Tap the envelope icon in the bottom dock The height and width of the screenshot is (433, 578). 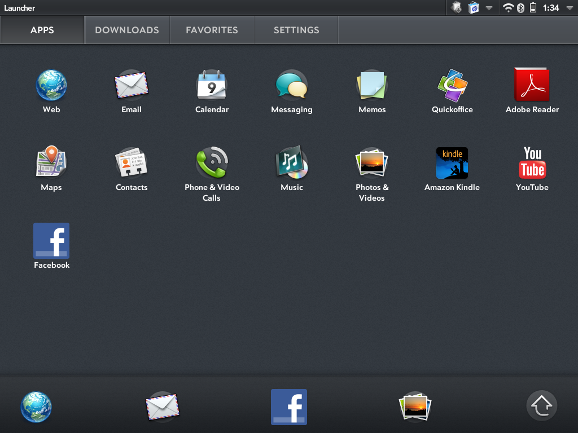click(x=163, y=407)
